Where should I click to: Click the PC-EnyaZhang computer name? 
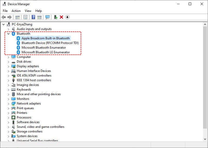click(22, 24)
